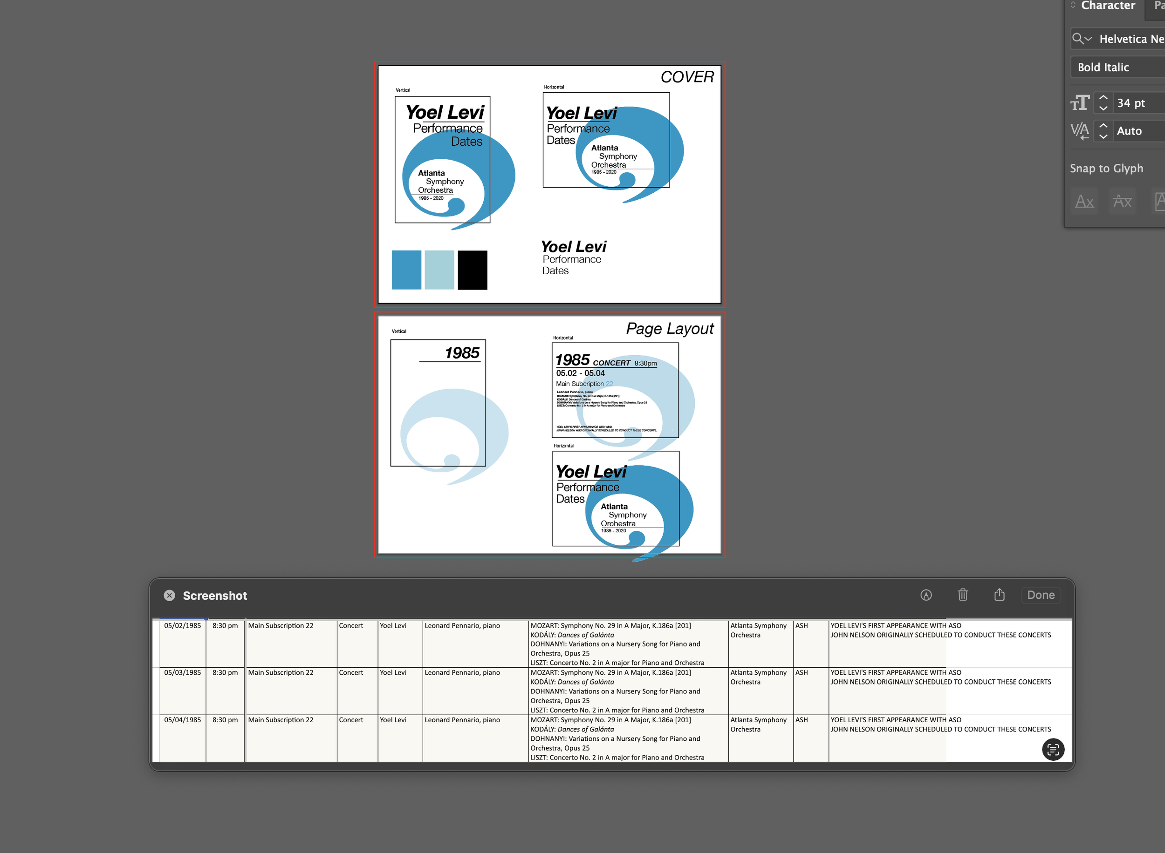Click the Live Text scan icon

pyautogui.click(x=1053, y=749)
